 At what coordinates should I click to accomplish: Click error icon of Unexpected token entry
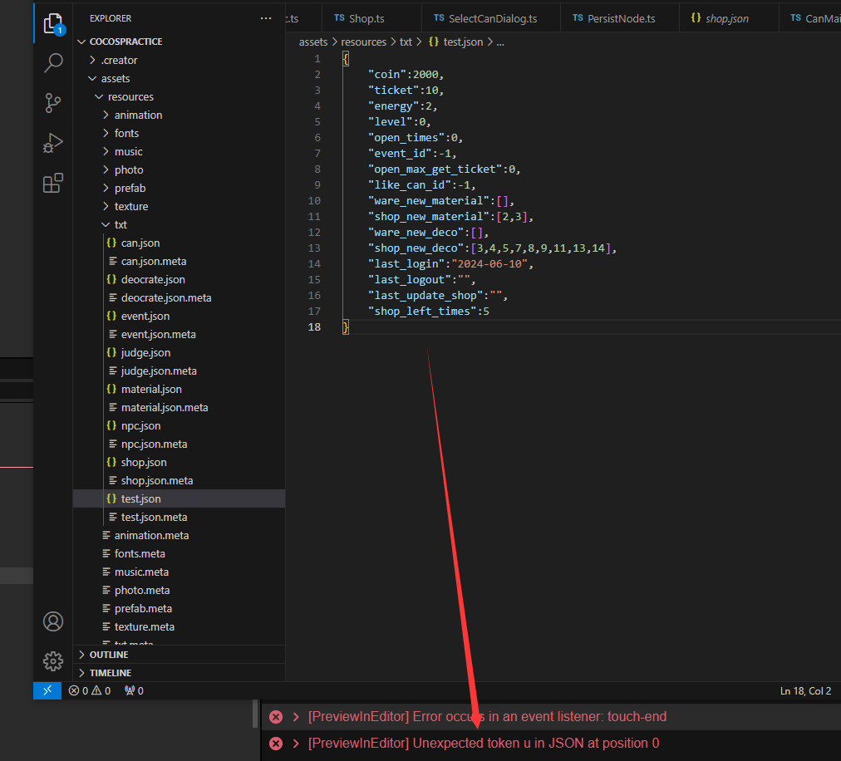(276, 744)
